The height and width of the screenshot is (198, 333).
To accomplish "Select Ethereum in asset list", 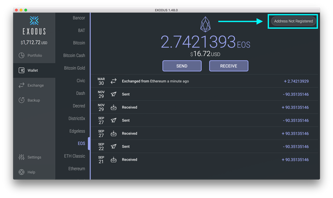I will point(76,169).
